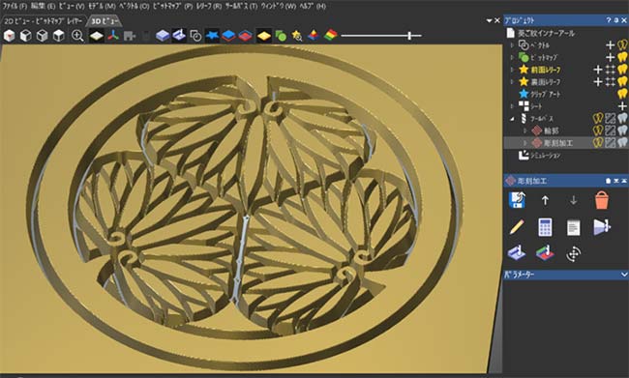
Task: Click the grey puzzle-piece icon in toolbar
Action: (129, 36)
